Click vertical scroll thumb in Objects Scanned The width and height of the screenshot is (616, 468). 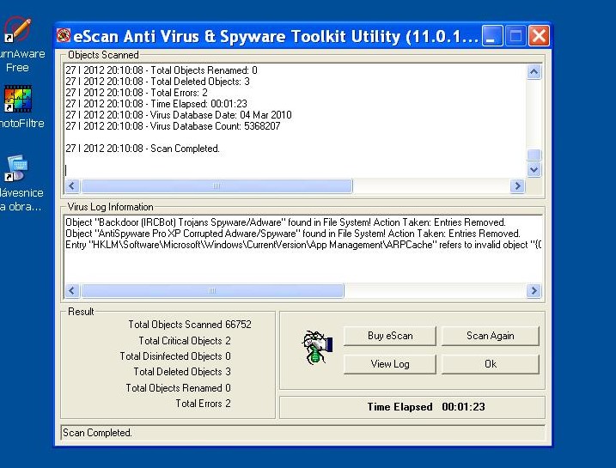[534, 155]
